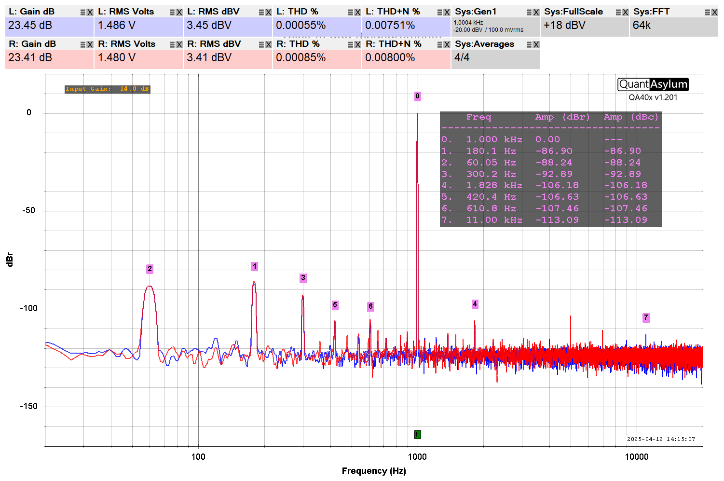This screenshot has height=481, width=724.
Task: Close the L: RMS Volts tile
Action: 179,13
